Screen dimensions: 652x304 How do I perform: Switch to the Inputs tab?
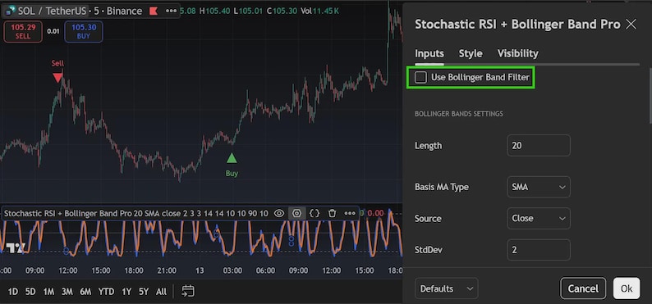tap(429, 53)
